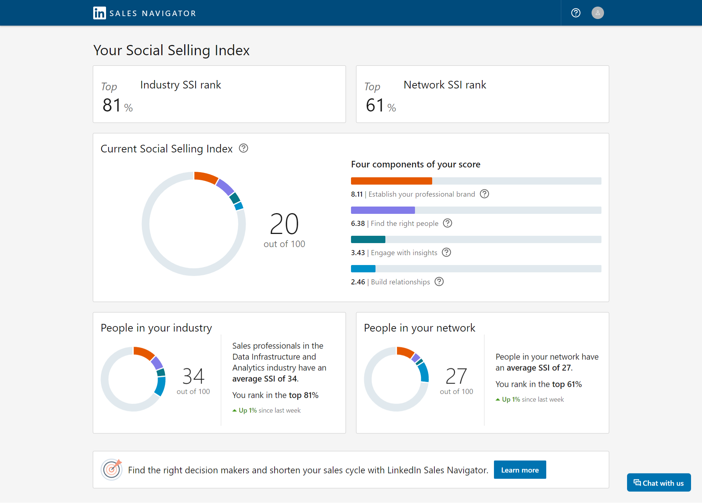702x503 pixels.
Task: Open info icon for Establish your professional brand
Action: coord(484,194)
